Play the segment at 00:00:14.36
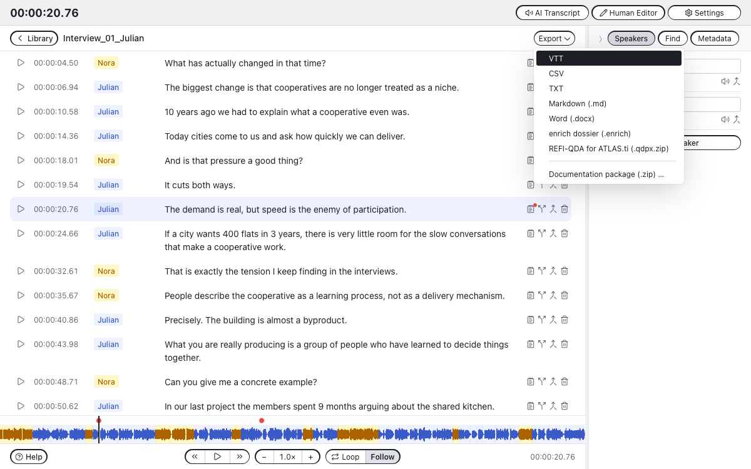This screenshot has width=751, height=469. coord(21,136)
